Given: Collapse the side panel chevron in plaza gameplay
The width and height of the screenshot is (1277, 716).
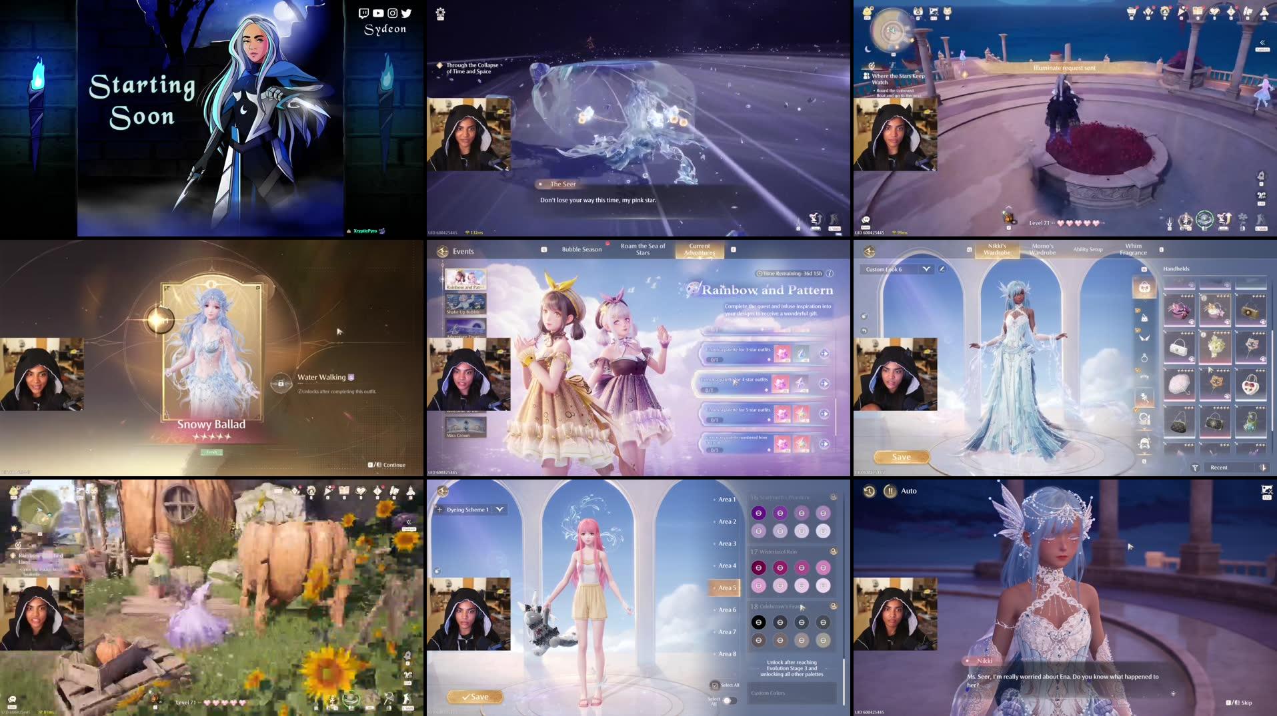Looking at the screenshot, I should (x=1262, y=43).
